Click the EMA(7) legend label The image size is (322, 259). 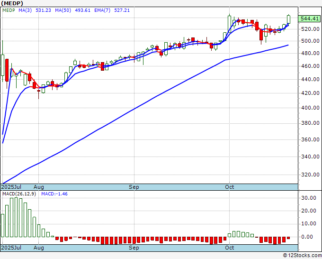tap(102, 10)
